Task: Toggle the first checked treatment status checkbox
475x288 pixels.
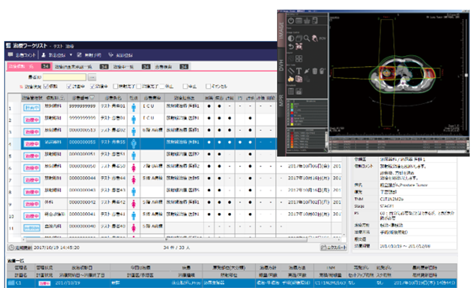Action: [46, 86]
